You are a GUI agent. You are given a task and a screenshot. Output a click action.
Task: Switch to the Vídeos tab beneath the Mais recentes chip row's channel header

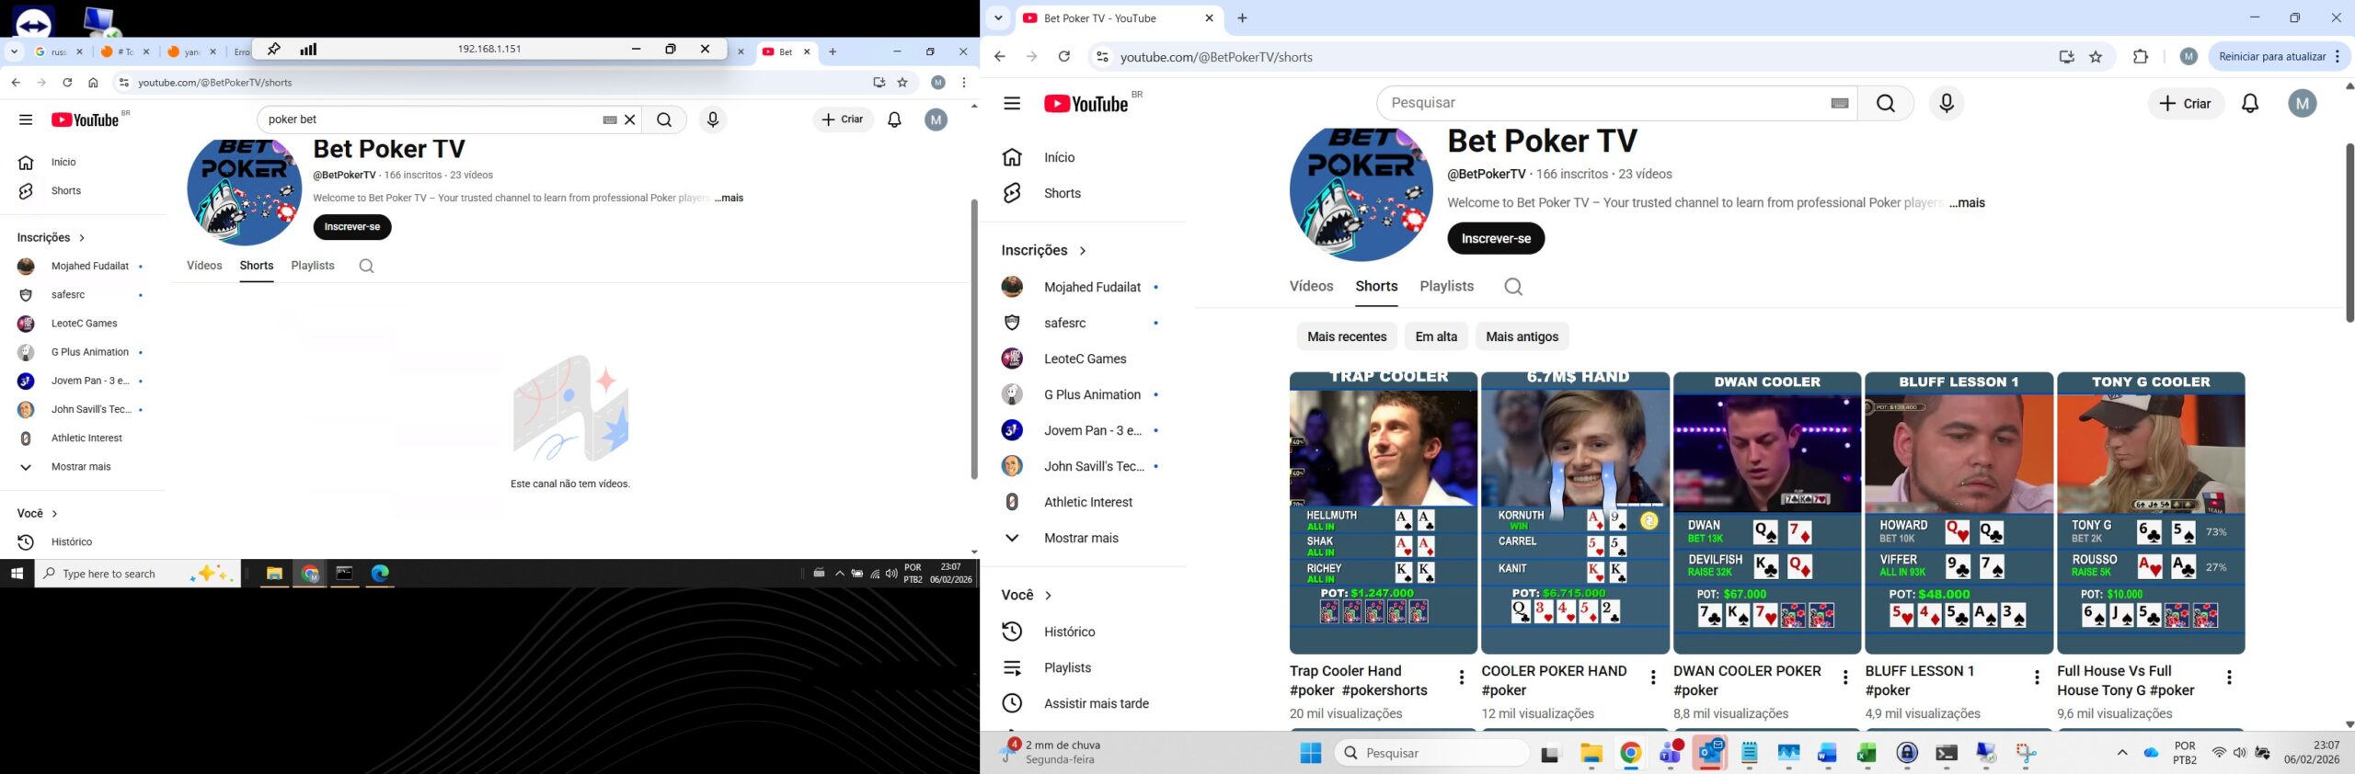tap(1311, 286)
